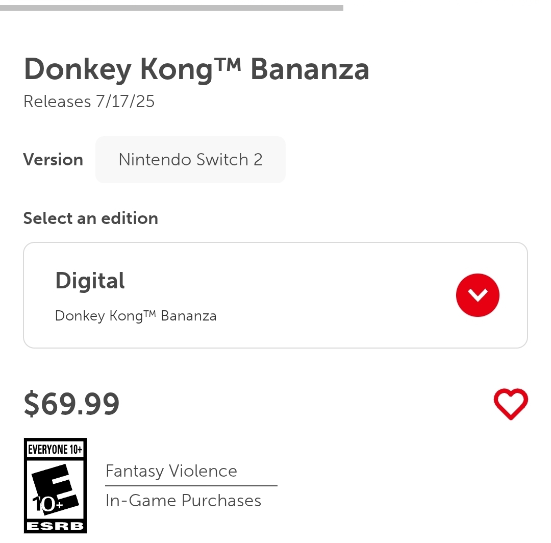The width and height of the screenshot is (551, 543).
Task: Click the Releases 7/17/25 date text
Action: coord(89,102)
